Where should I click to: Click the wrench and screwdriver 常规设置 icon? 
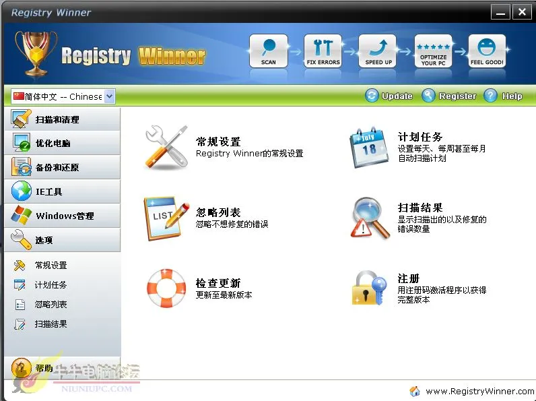(167, 148)
